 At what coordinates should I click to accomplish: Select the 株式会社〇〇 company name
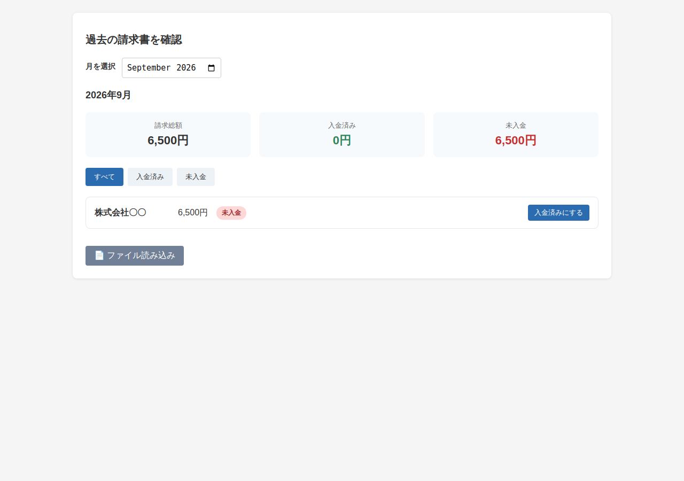point(120,213)
